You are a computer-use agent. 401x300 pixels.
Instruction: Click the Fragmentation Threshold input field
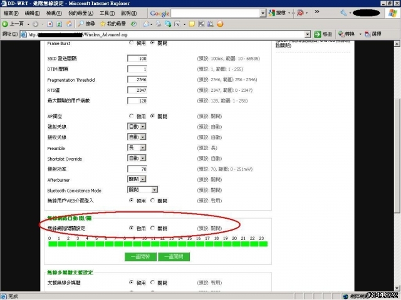point(137,79)
